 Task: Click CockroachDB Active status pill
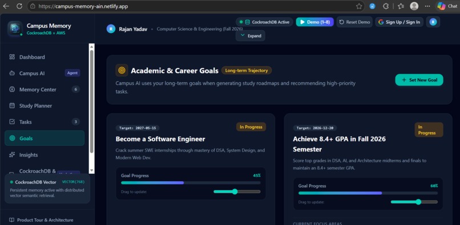click(x=264, y=22)
